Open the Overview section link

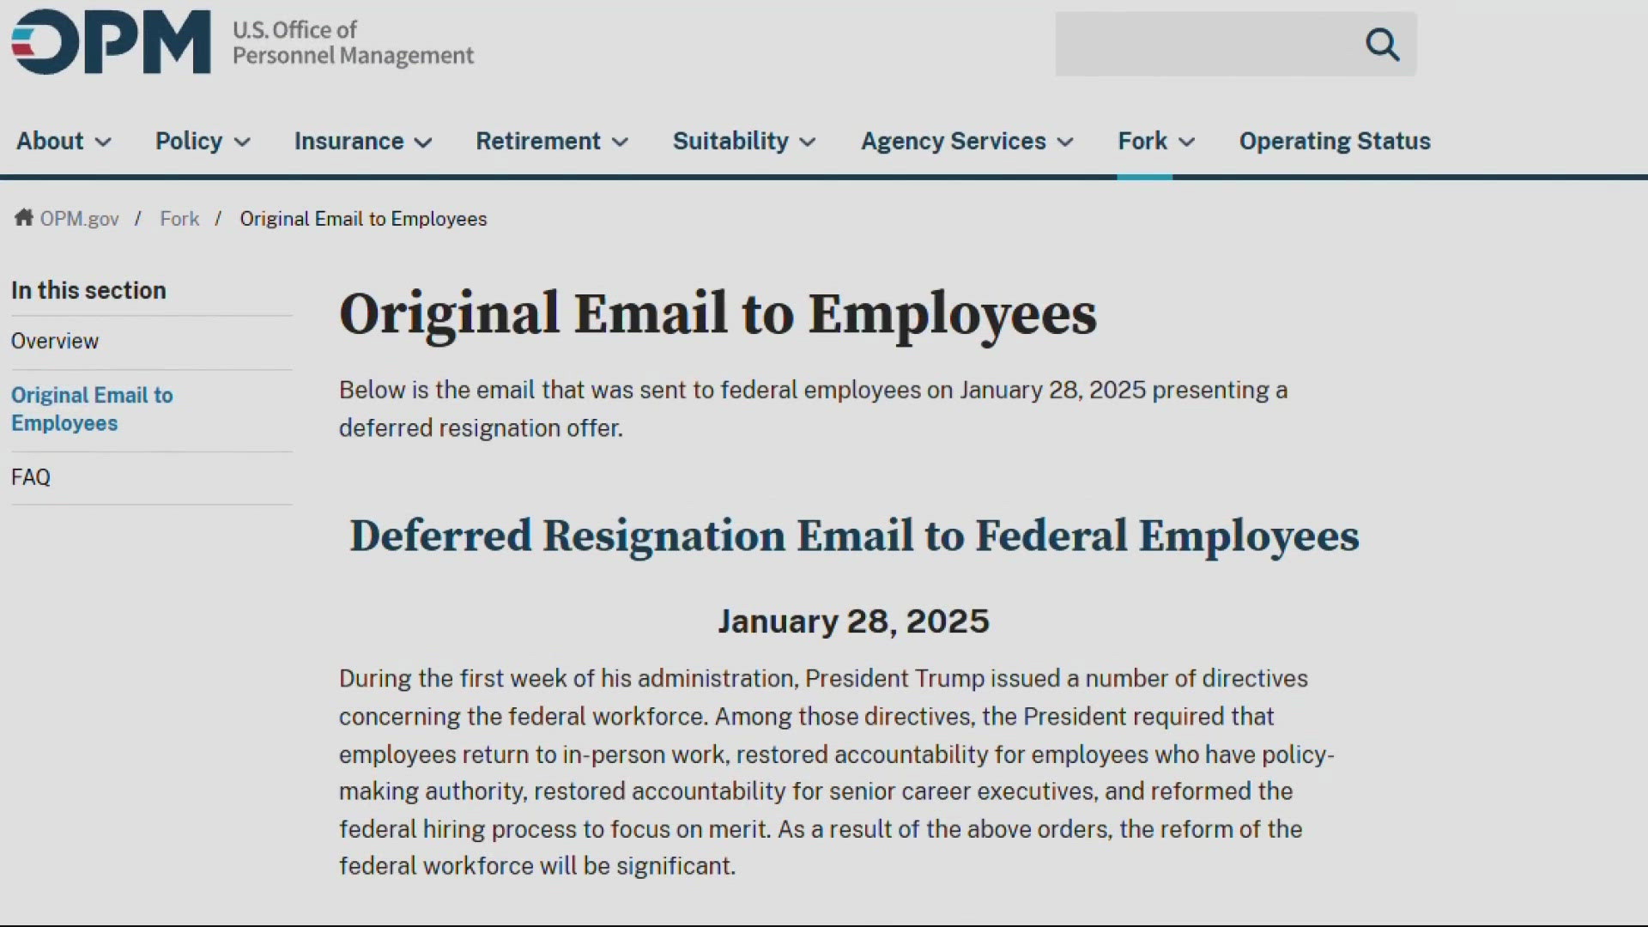click(x=54, y=341)
